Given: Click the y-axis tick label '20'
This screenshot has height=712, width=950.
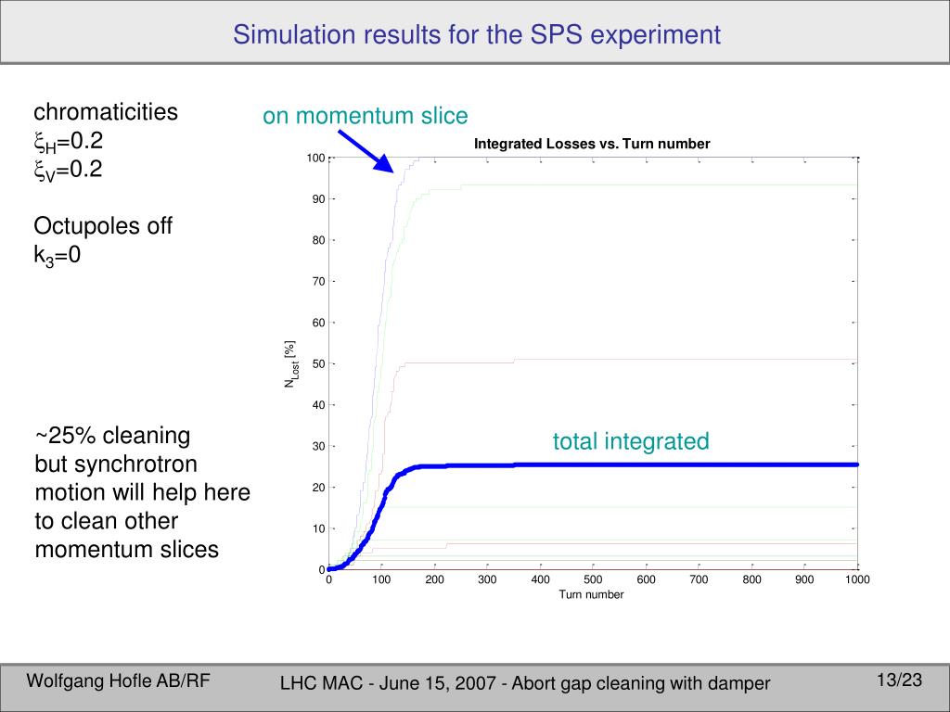Looking at the screenshot, I should 319,488.
